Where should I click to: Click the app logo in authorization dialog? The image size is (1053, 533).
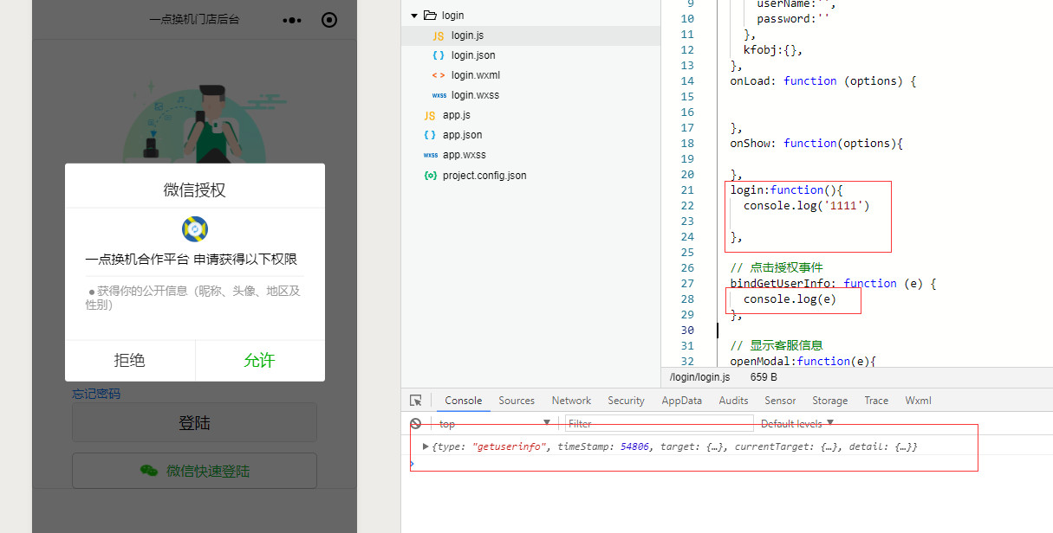pyautogui.click(x=194, y=229)
